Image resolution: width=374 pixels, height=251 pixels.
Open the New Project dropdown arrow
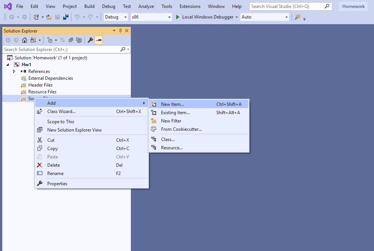(42, 17)
